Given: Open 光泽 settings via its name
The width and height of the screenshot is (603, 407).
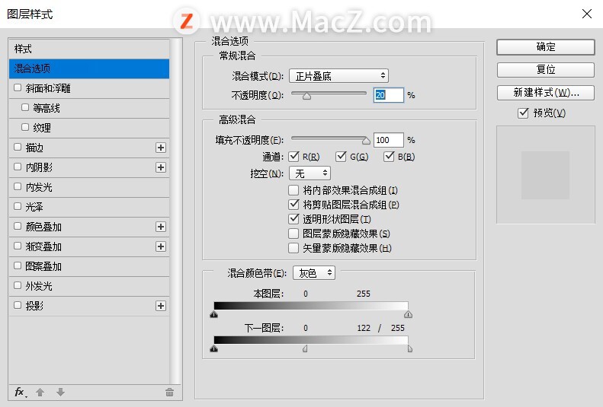Looking at the screenshot, I should [34, 207].
